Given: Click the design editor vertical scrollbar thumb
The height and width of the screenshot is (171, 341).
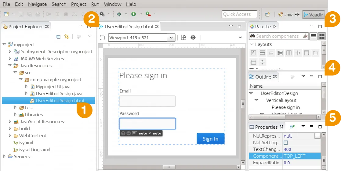Looking at the screenshot, I should coord(243,104).
